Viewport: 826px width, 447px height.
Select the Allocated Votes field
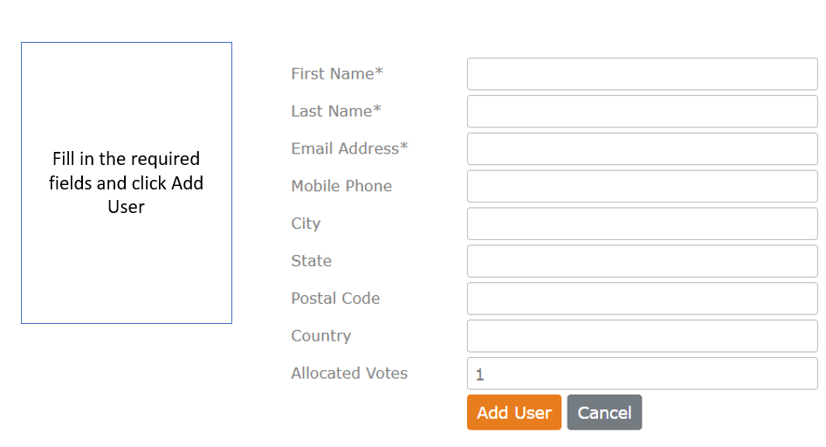pyautogui.click(x=642, y=374)
